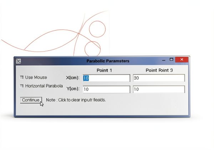Click the Point 3 X field showing 30

coord(159,78)
